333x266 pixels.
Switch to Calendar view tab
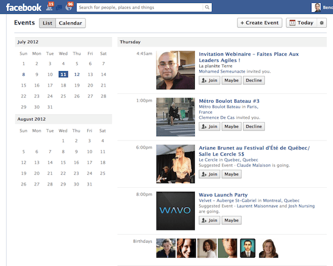coord(70,23)
